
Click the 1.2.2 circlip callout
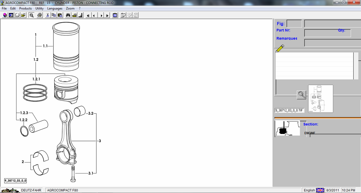(24, 120)
